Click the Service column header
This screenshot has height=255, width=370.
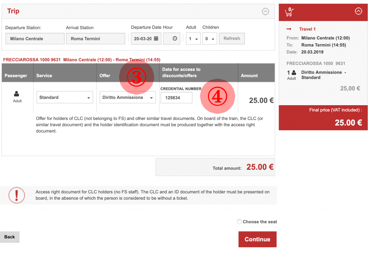coord(44,75)
